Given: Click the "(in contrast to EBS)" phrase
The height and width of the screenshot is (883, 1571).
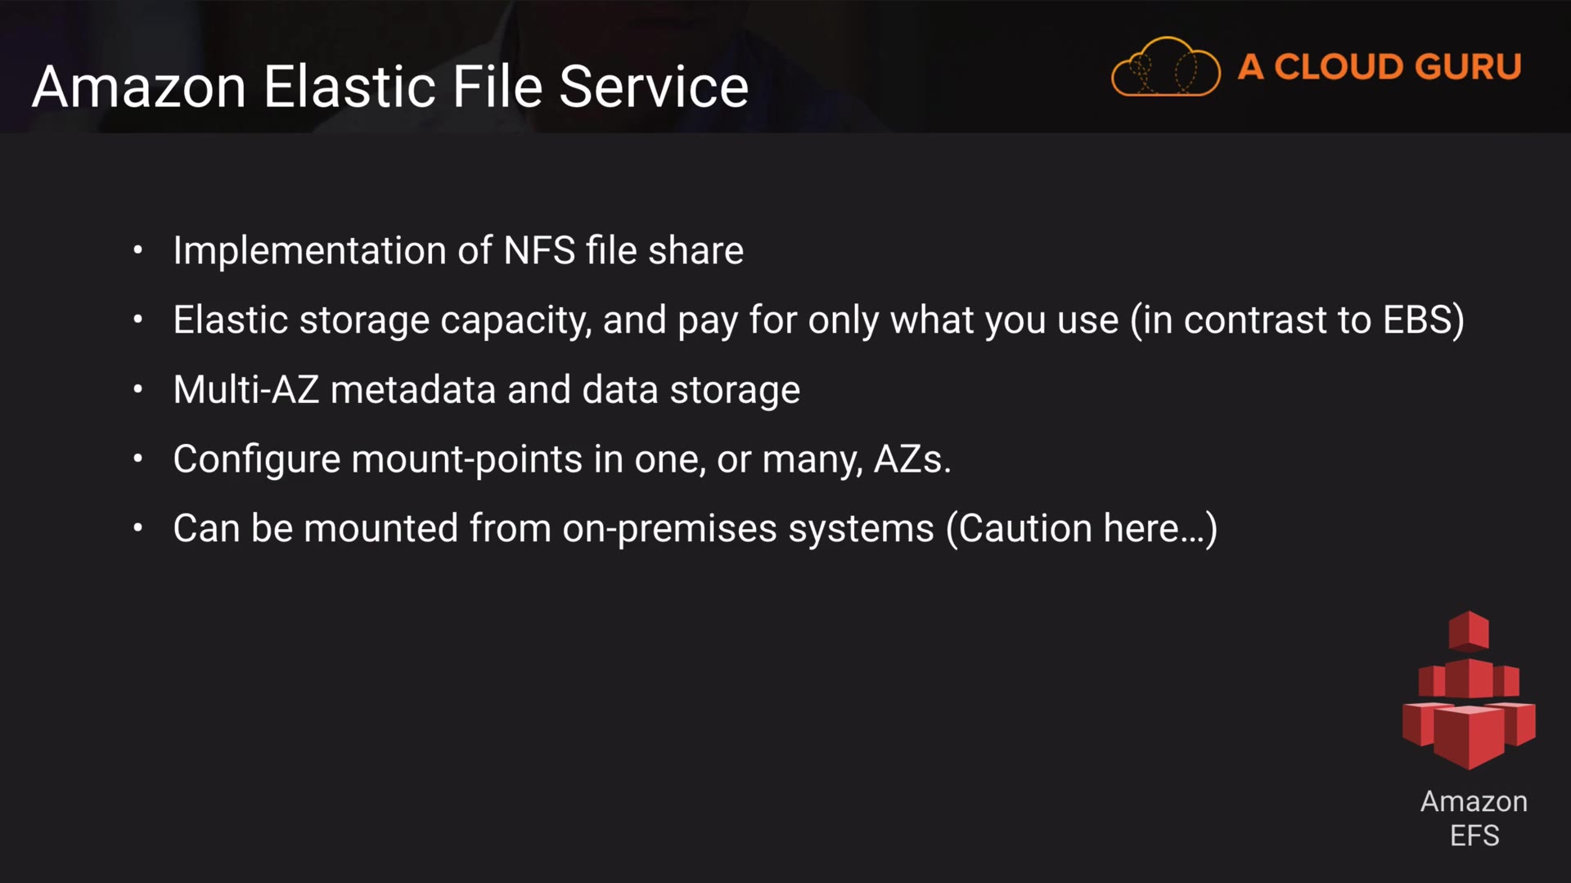Looking at the screenshot, I should [1297, 320].
